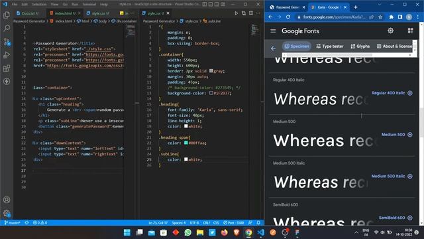Click Ln 25, Col 17 in status bar
The width and height of the screenshot is (424, 239).
pyautogui.click(x=158, y=222)
